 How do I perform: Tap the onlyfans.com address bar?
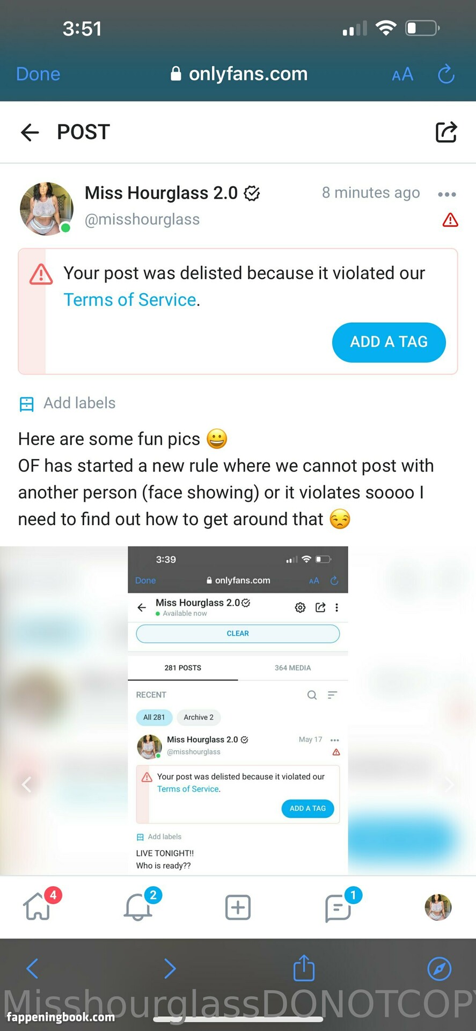pyautogui.click(x=239, y=74)
